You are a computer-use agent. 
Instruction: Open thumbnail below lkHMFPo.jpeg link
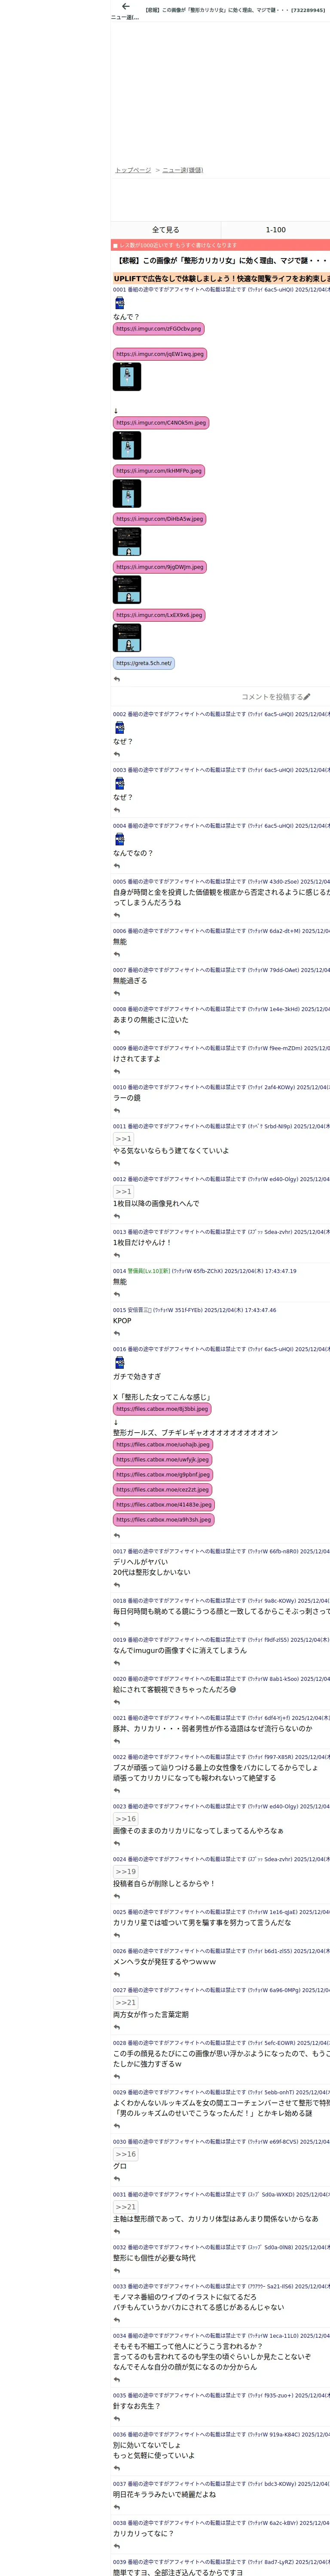pos(127,494)
